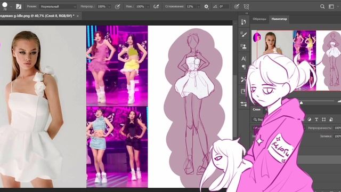This screenshot has height=192, width=341.
Task: Open the Режим blend mode dropdown
Action: [x=58, y=6]
